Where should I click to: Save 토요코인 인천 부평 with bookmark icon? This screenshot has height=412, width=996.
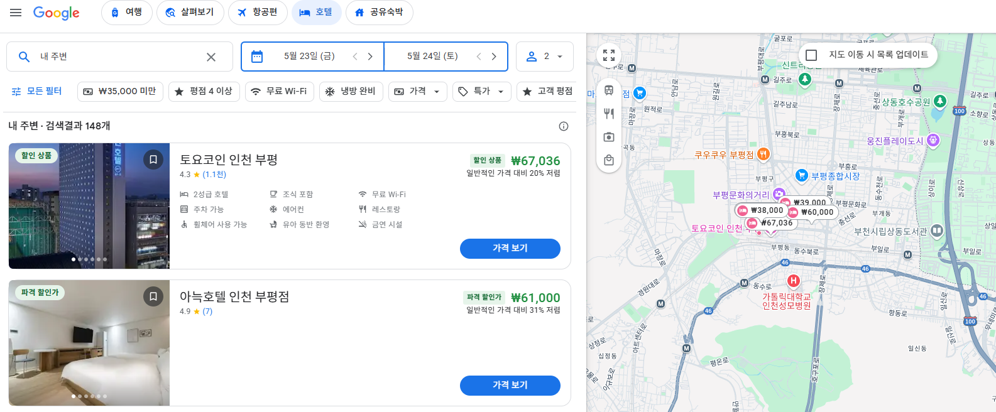[153, 160]
